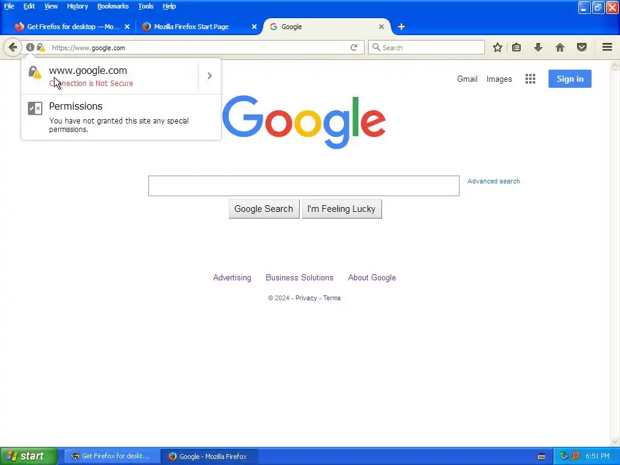Viewport: 620px width, 465px height.
Task: Open the Help menu
Action: point(170,6)
